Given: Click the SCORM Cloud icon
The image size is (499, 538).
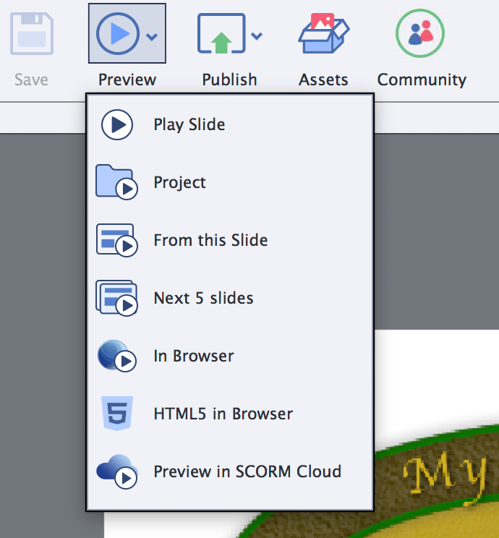Looking at the screenshot, I should pyautogui.click(x=116, y=471).
